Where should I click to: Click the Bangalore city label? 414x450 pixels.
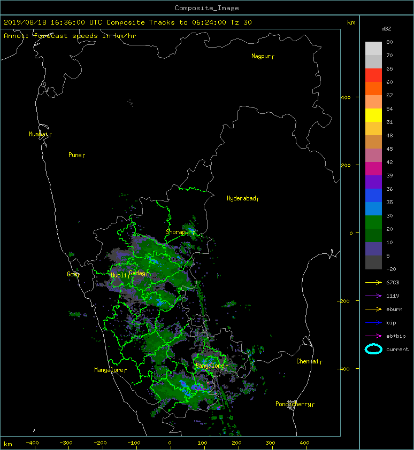click(x=210, y=366)
